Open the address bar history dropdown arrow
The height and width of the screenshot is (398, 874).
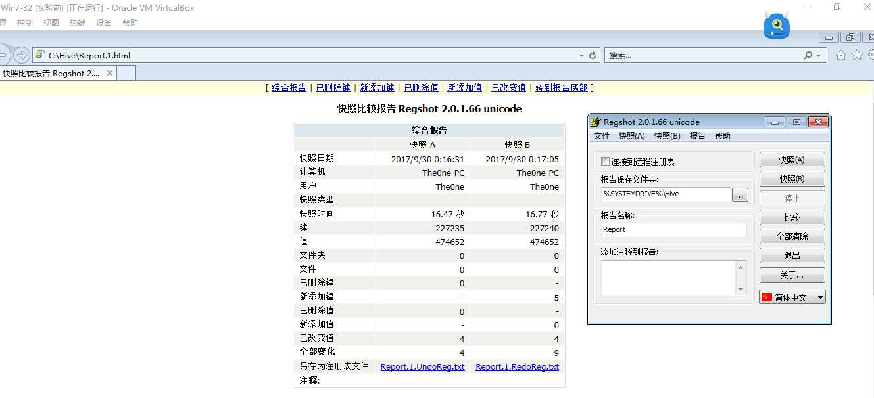pos(581,56)
